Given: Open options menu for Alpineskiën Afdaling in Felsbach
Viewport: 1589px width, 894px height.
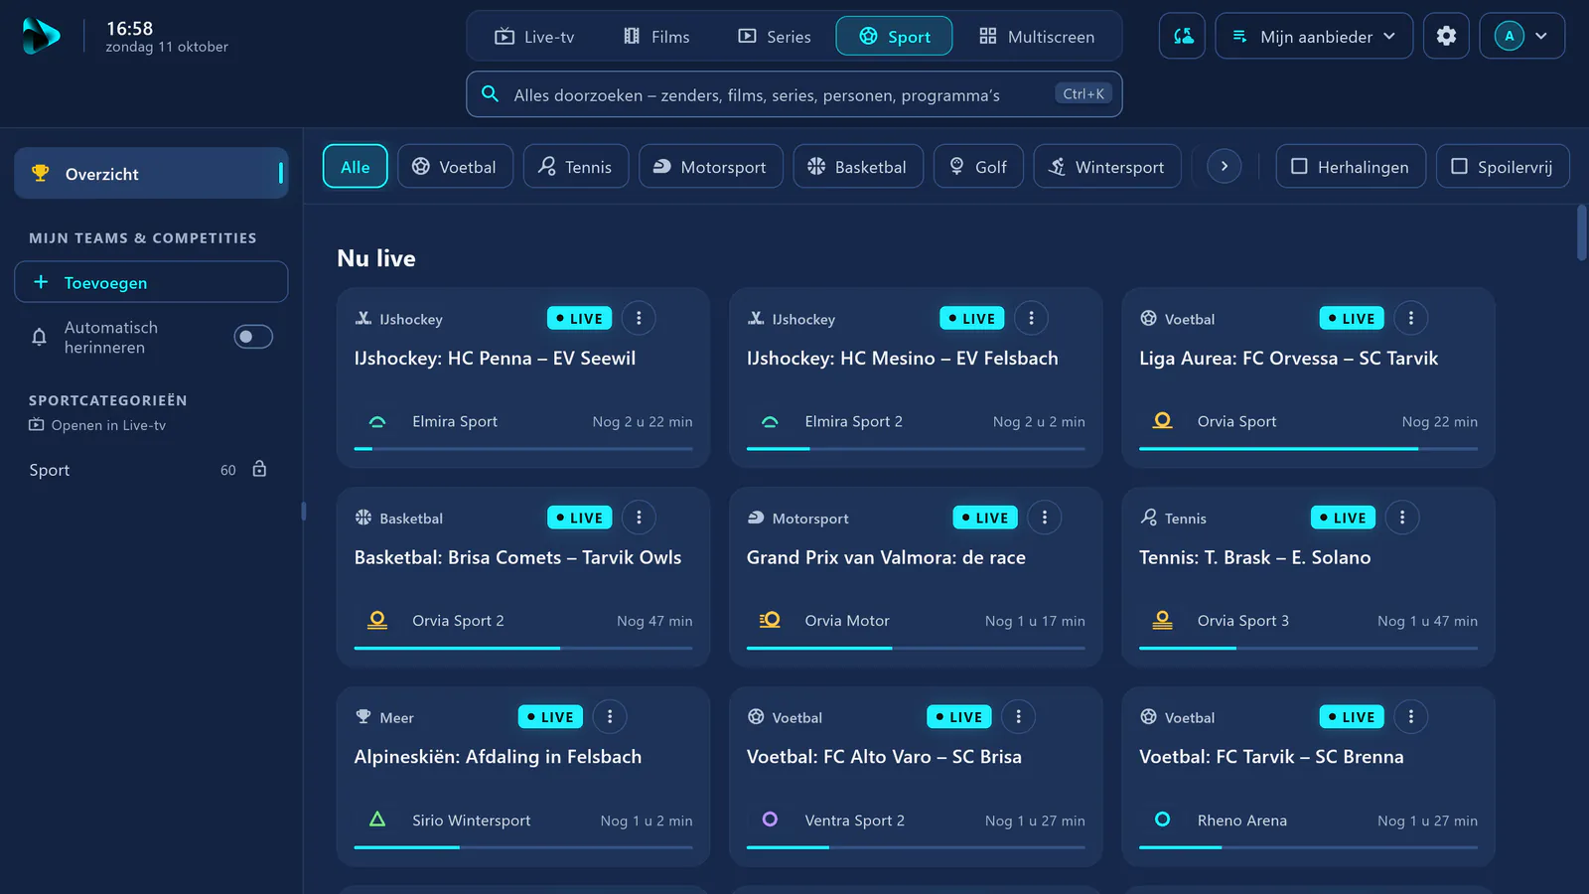Looking at the screenshot, I should click(x=610, y=716).
